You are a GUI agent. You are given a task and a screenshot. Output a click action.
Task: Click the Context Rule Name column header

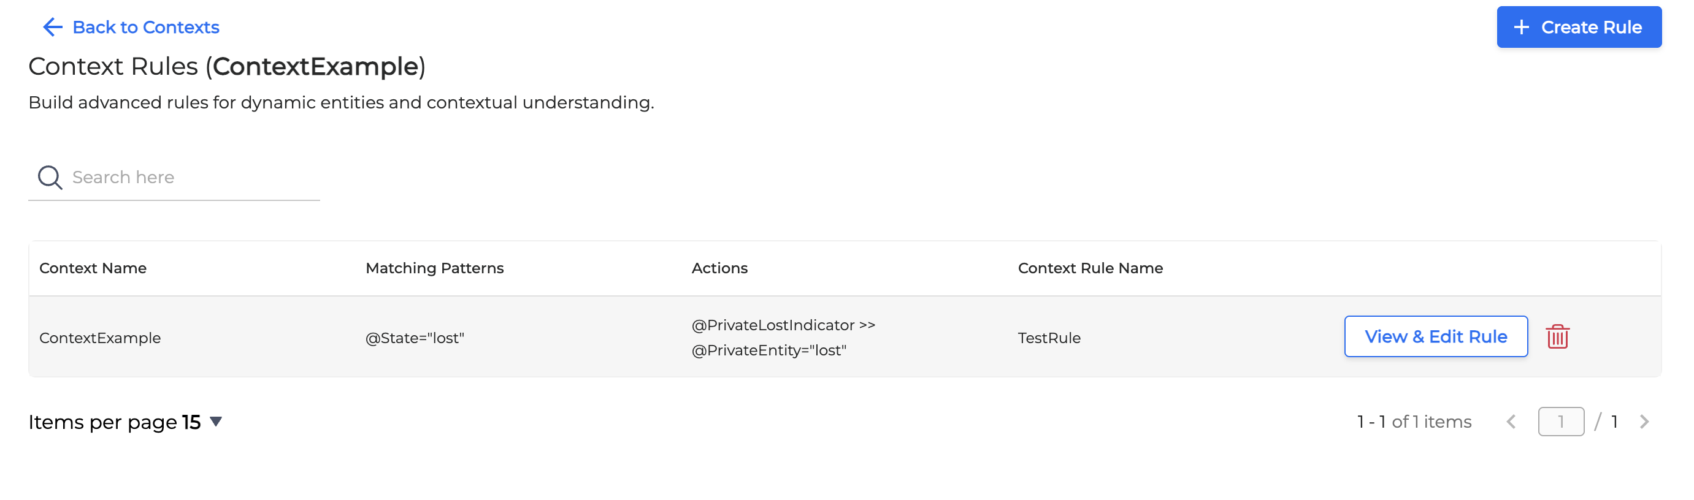tap(1090, 268)
